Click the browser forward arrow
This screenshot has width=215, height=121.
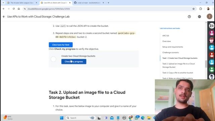pyautogui.click(x=9, y=9)
